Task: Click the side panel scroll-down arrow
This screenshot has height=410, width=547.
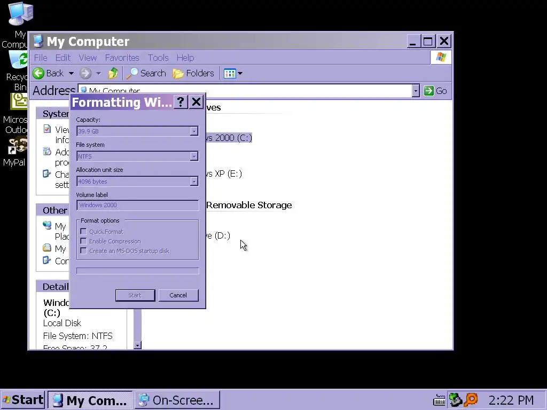Action: pos(137,345)
